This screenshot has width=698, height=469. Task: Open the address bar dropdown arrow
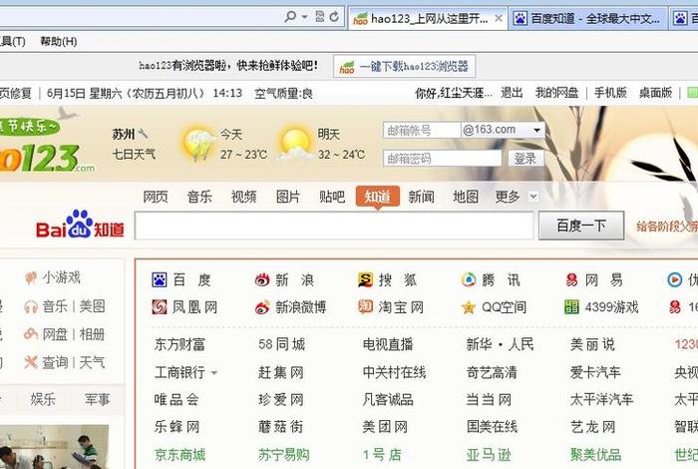pos(305,17)
